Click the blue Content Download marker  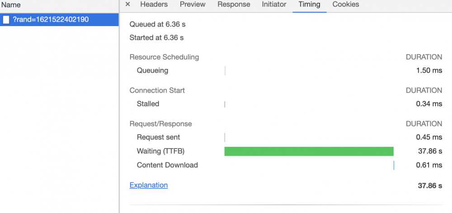(394, 165)
